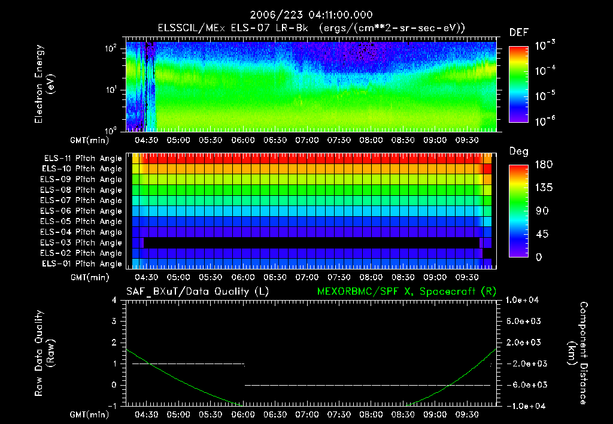The image size is (613, 424).
Task: Click the 10^2 energy axis tick label
Action: [x=111, y=49]
